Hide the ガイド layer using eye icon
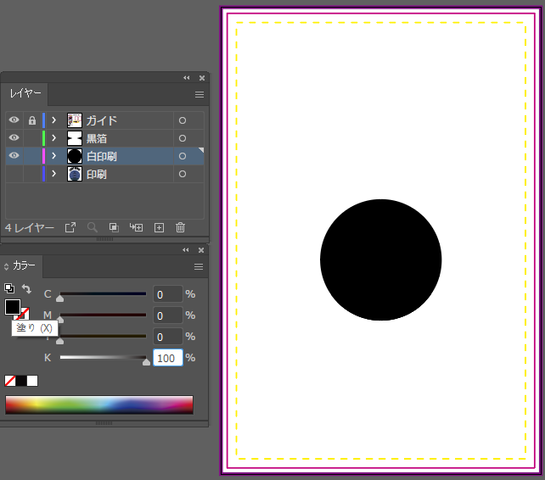Viewport: 545px width, 480px height. 14,120
